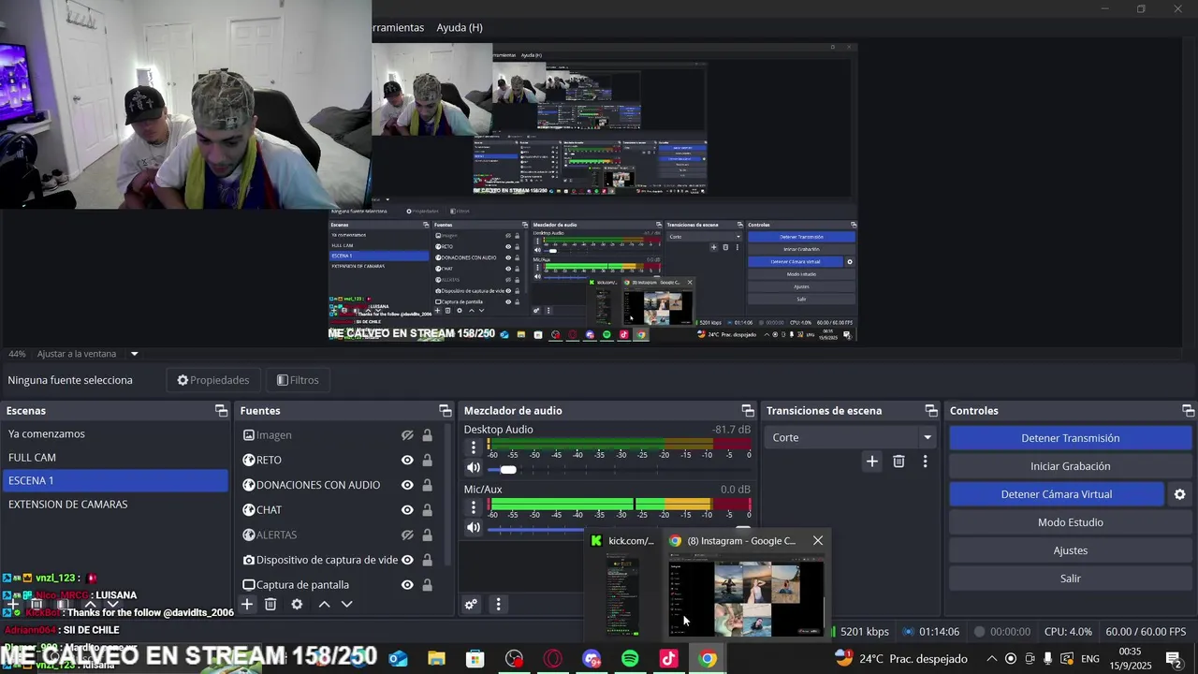This screenshot has height=674, width=1198.
Task: Open Mic/Aux three-dot options
Action: tap(474, 508)
